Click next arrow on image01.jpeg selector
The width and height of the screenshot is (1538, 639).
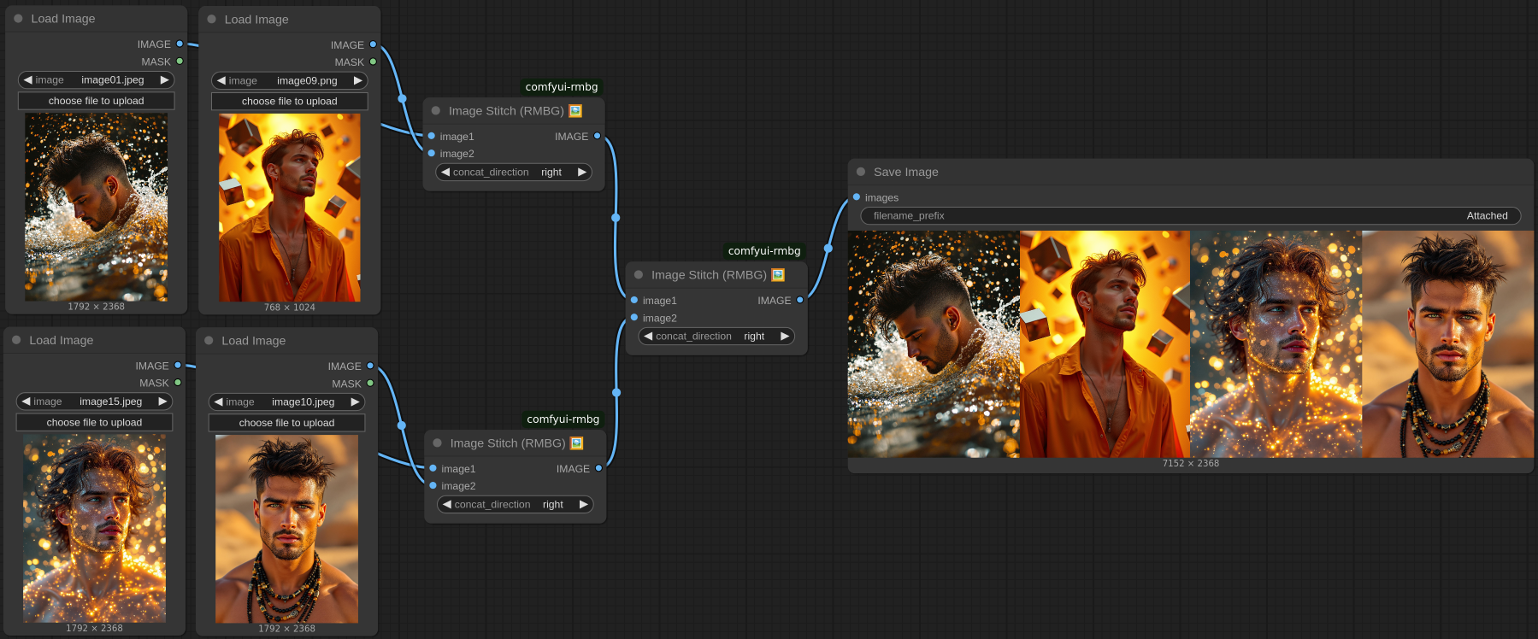pos(164,79)
